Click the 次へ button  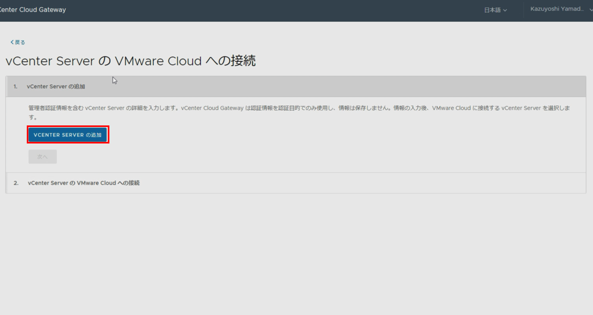(x=43, y=157)
